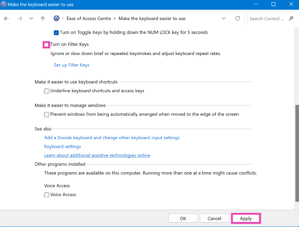Open the breadcrumb chevron before Ease of Access Centre
299x227 pixels.
(63, 18)
